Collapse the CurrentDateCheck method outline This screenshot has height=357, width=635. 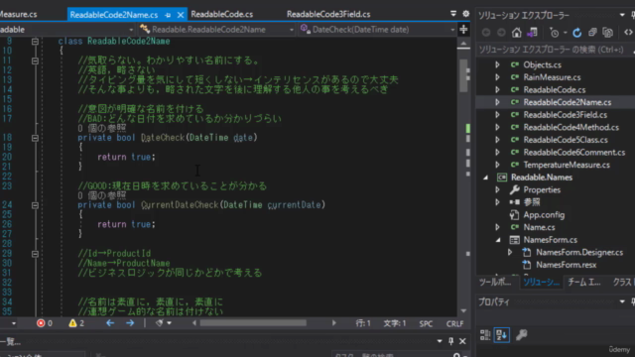click(36, 205)
